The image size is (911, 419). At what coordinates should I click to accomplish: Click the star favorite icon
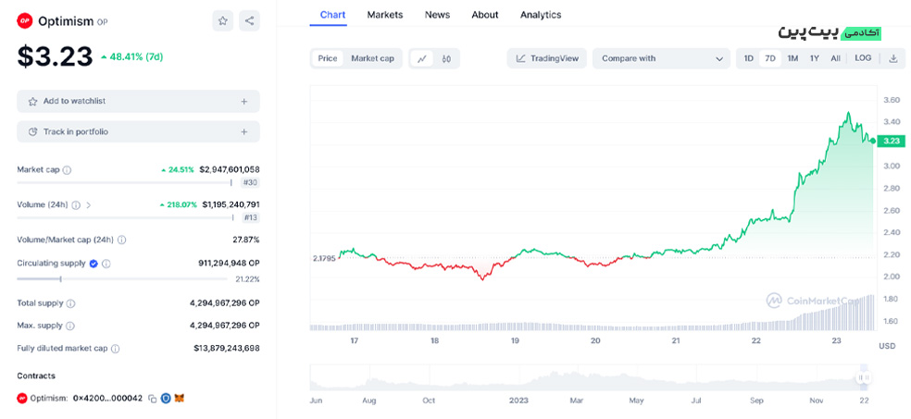point(222,20)
